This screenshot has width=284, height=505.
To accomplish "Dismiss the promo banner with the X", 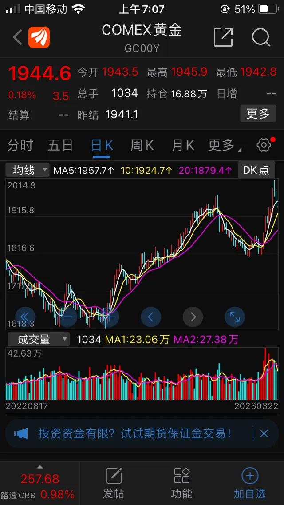I will click(264, 433).
